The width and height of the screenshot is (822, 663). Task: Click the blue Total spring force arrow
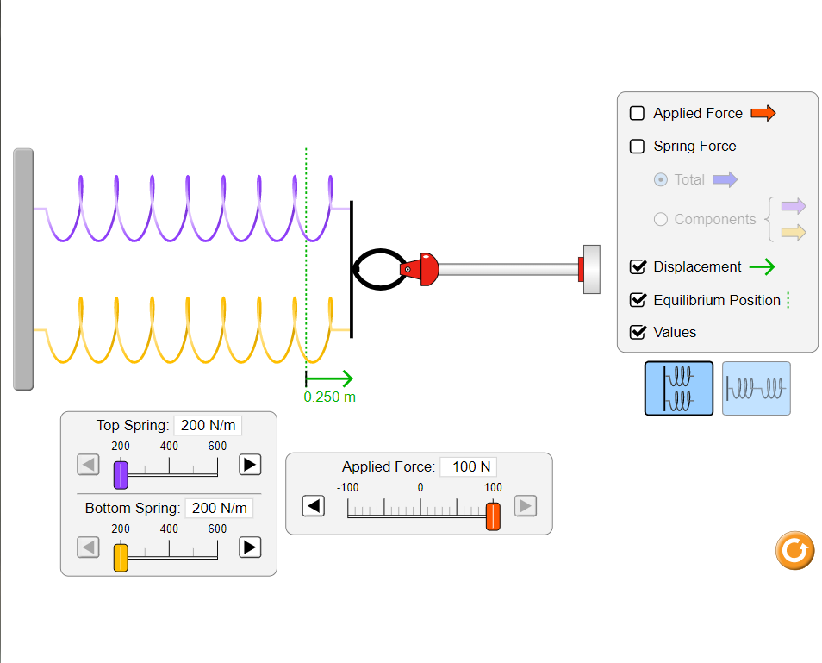[725, 180]
